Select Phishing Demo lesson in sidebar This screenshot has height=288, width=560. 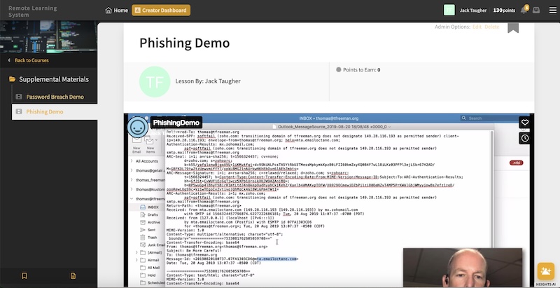pos(45,112)
